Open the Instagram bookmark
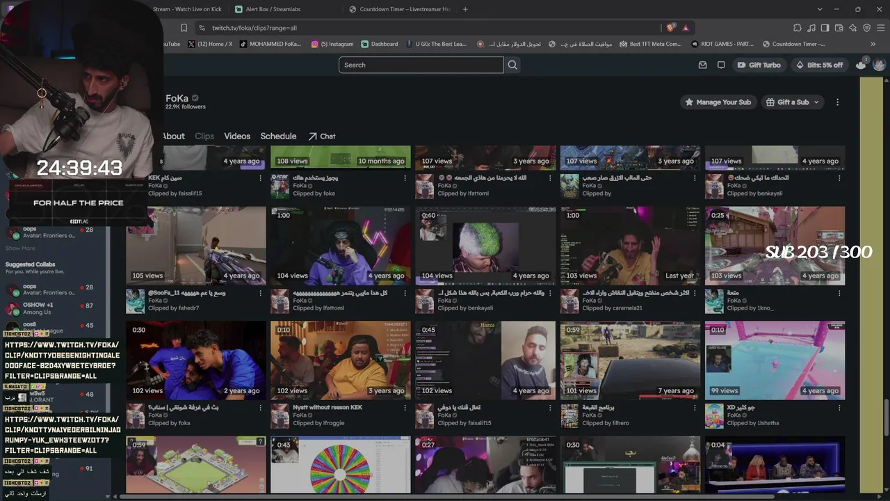 [x=332, y=44]
